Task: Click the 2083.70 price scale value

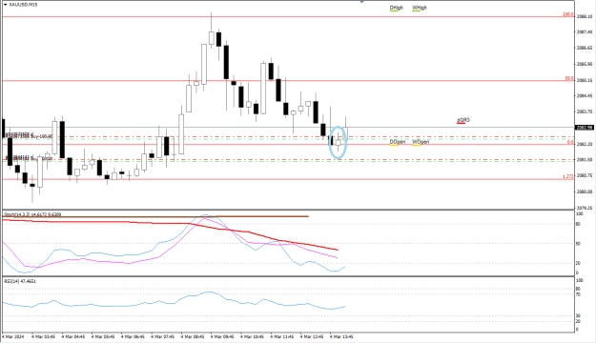Action: tap(585, 111)
